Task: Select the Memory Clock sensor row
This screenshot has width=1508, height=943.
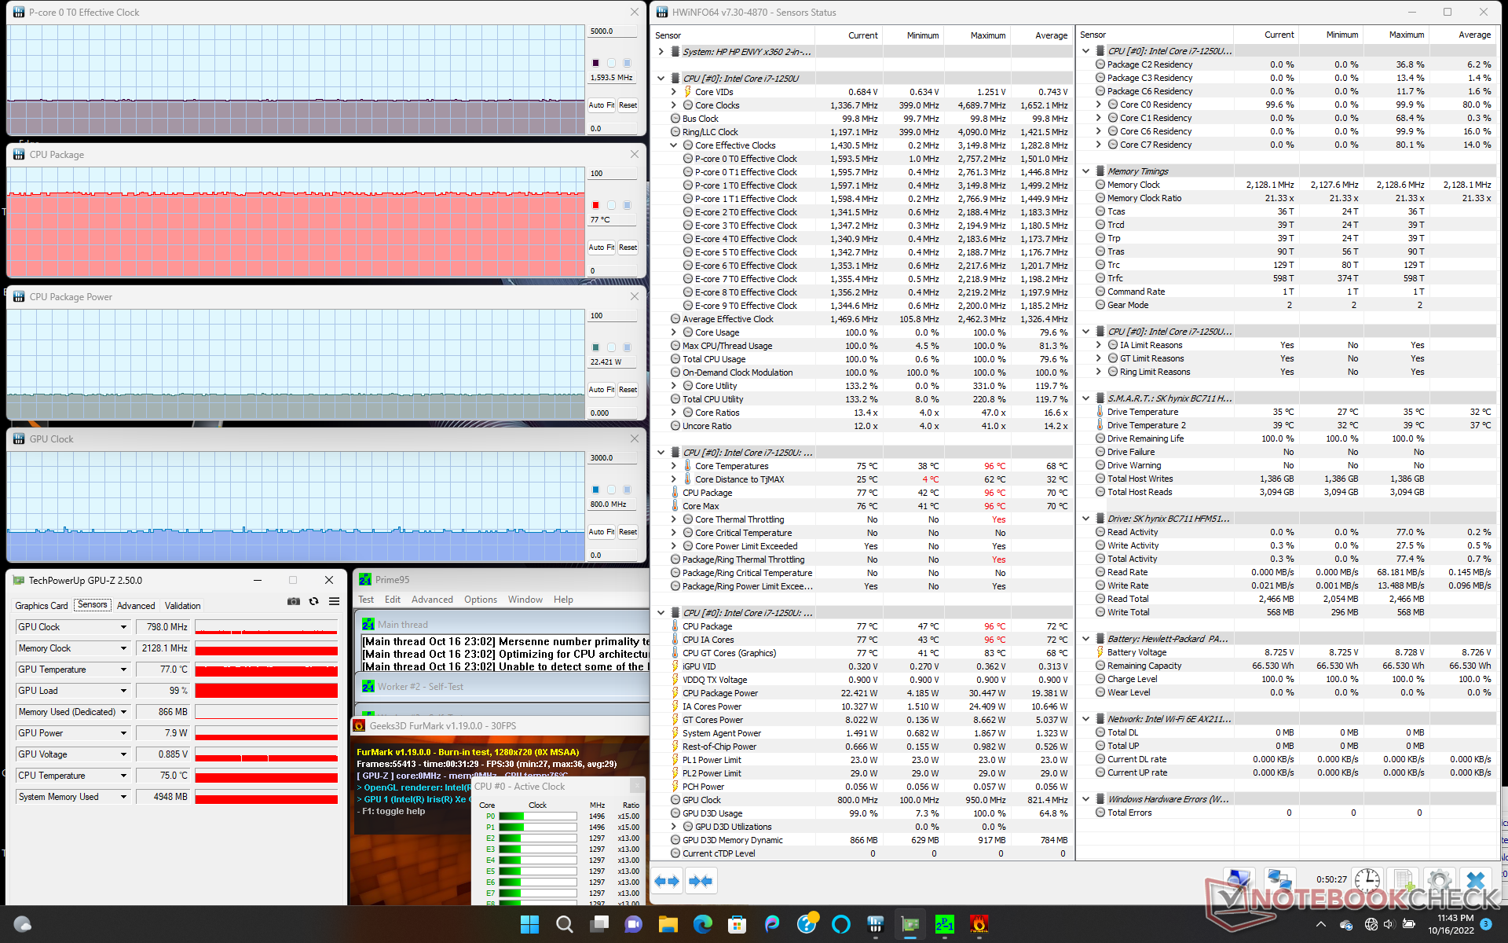Action: pos(1133,185)
